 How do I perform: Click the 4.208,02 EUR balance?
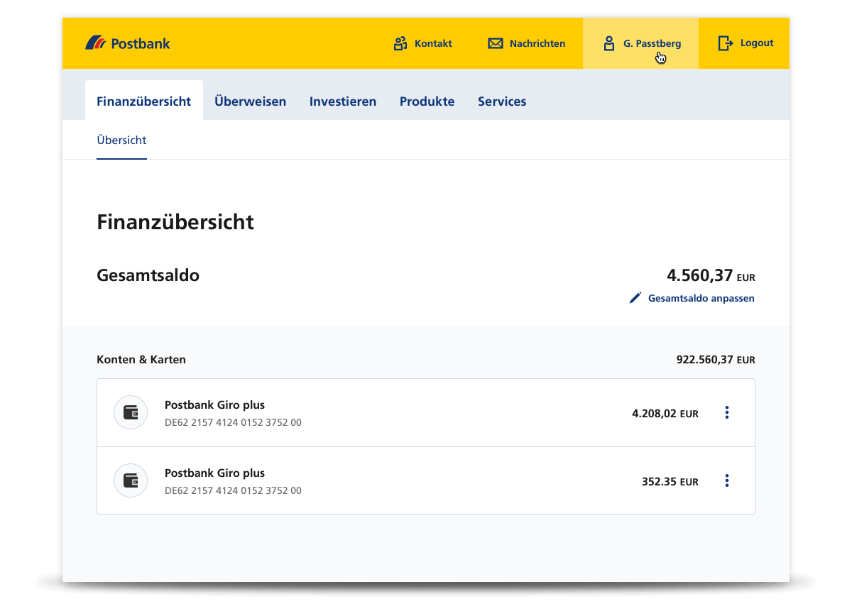[665, 413]
